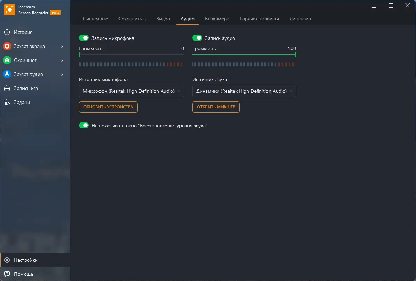Screen dimensions: 416x281
Task: Click the green Screenshot camera icon
Action: [x=7, y=60]
